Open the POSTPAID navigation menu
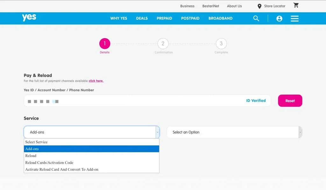The image size is (326, 190). 190,18
